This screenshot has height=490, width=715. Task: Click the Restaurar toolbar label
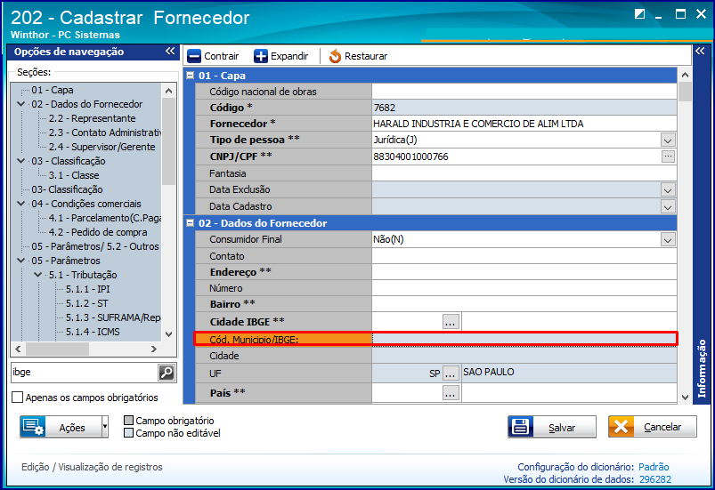(x=366, y=56)
